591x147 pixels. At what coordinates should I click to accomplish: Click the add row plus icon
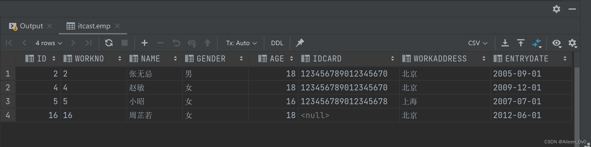145,43
